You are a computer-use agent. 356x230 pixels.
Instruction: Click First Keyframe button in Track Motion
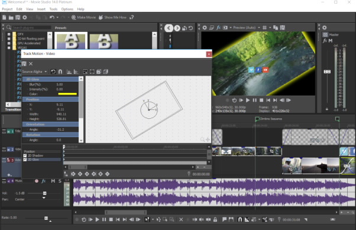tap(73, 174)
